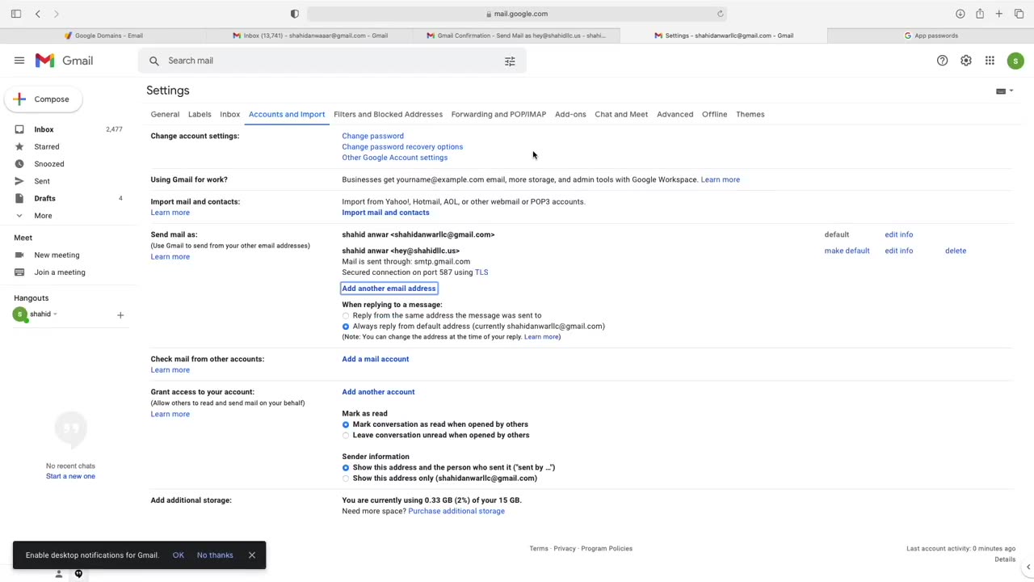
Task: Show search options slider icon
Action: (510, 61)
